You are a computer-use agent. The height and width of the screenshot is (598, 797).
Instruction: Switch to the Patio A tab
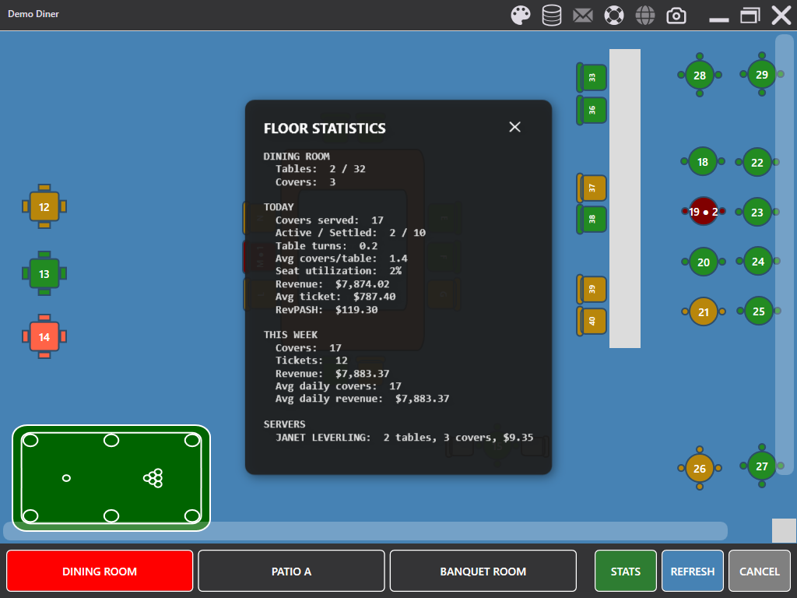pyautogui.click(x=291, y=572)
